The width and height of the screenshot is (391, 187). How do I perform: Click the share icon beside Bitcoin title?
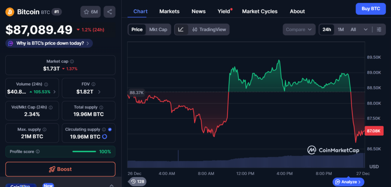coord(110,12)
